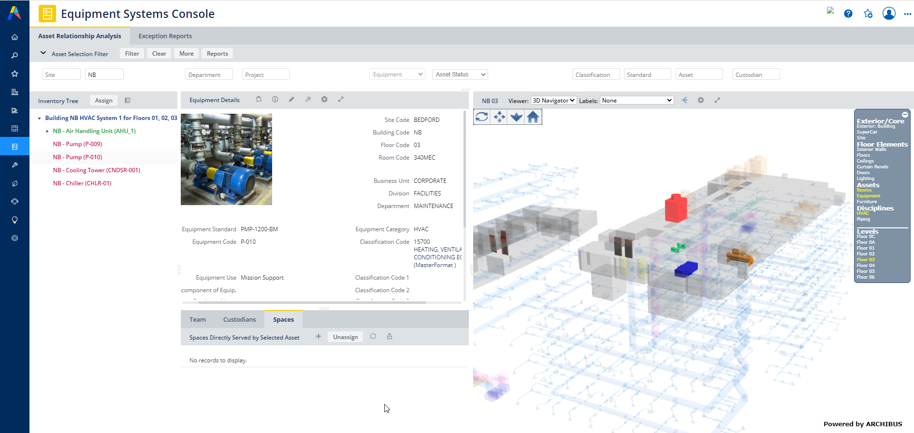The height and width of the screenshot is (433, 914).
Task: Click the plus icon beside Unassign
Action: point(319,337)
